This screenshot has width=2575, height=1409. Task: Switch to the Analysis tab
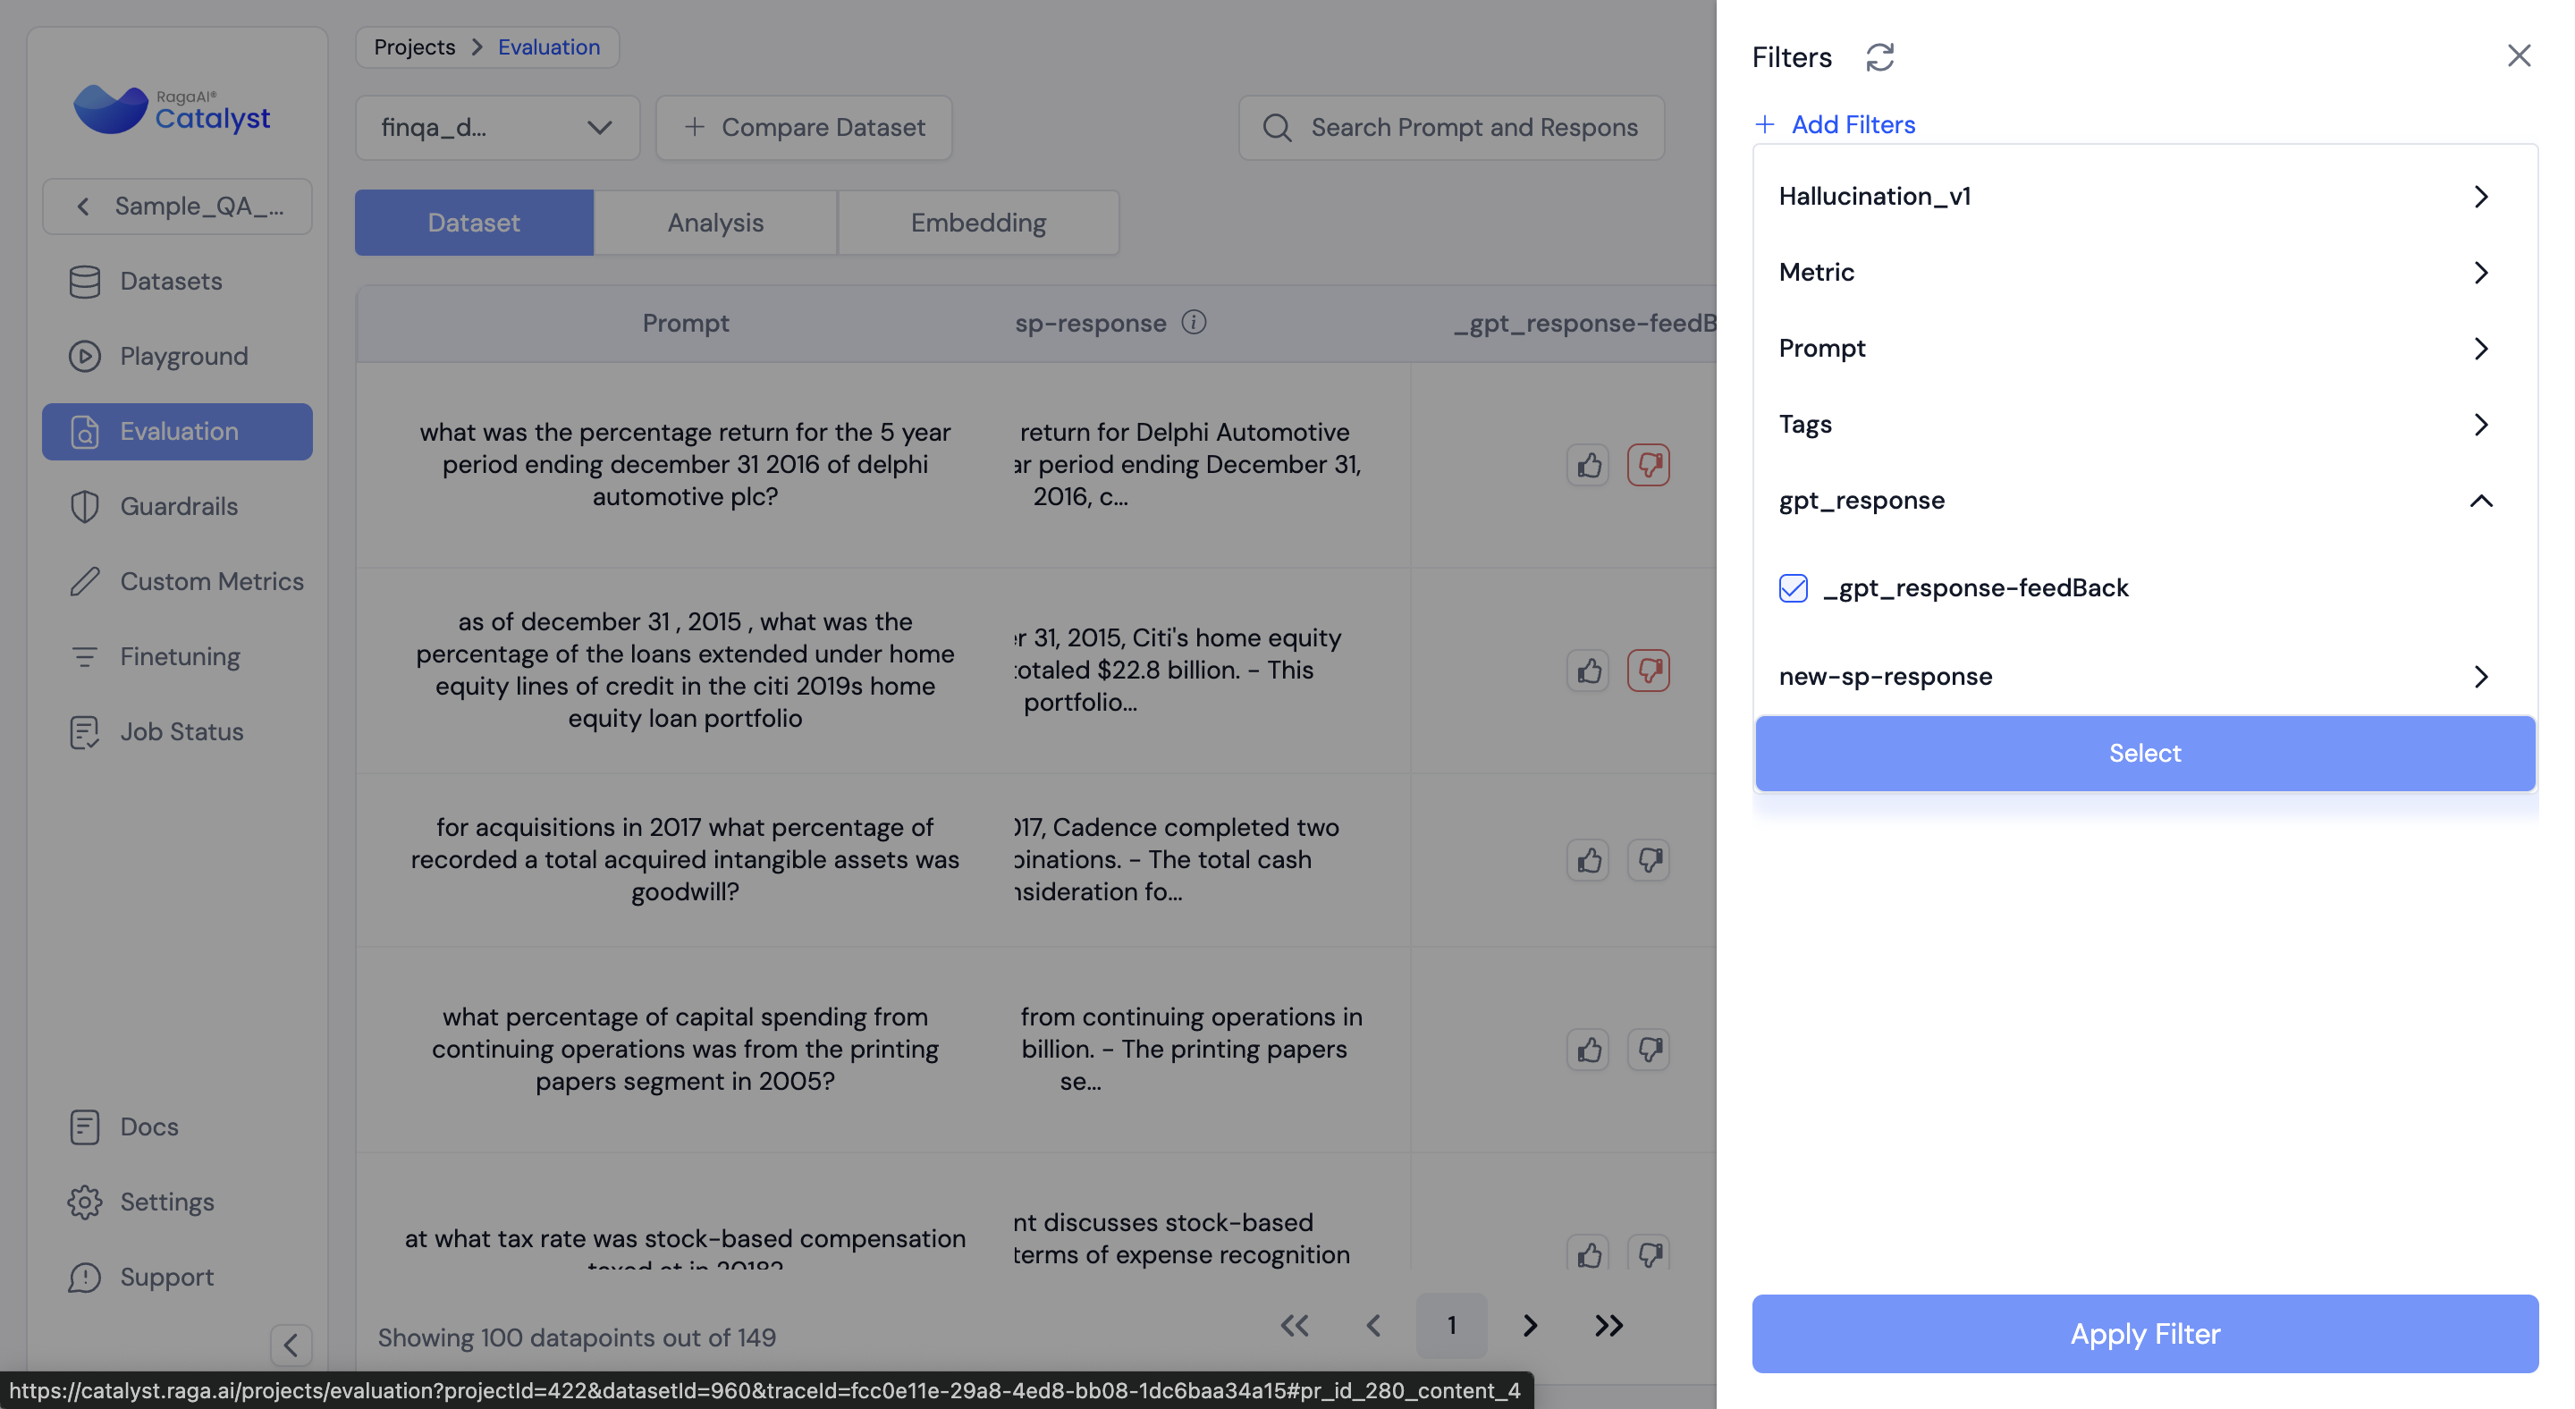pyautogui.click(x=714, y=223)
